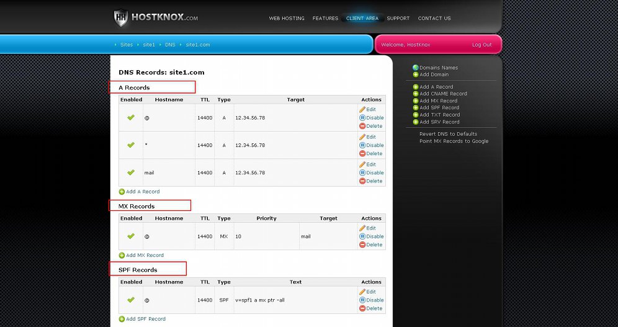Open the Support menu item
Image resolution: width=618 pixels, height=327 pixels.
click(398, 18)
